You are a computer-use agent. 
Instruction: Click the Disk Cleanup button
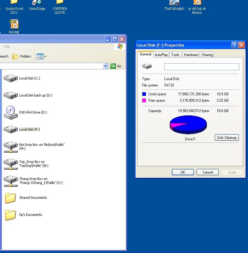click(226, 138)
